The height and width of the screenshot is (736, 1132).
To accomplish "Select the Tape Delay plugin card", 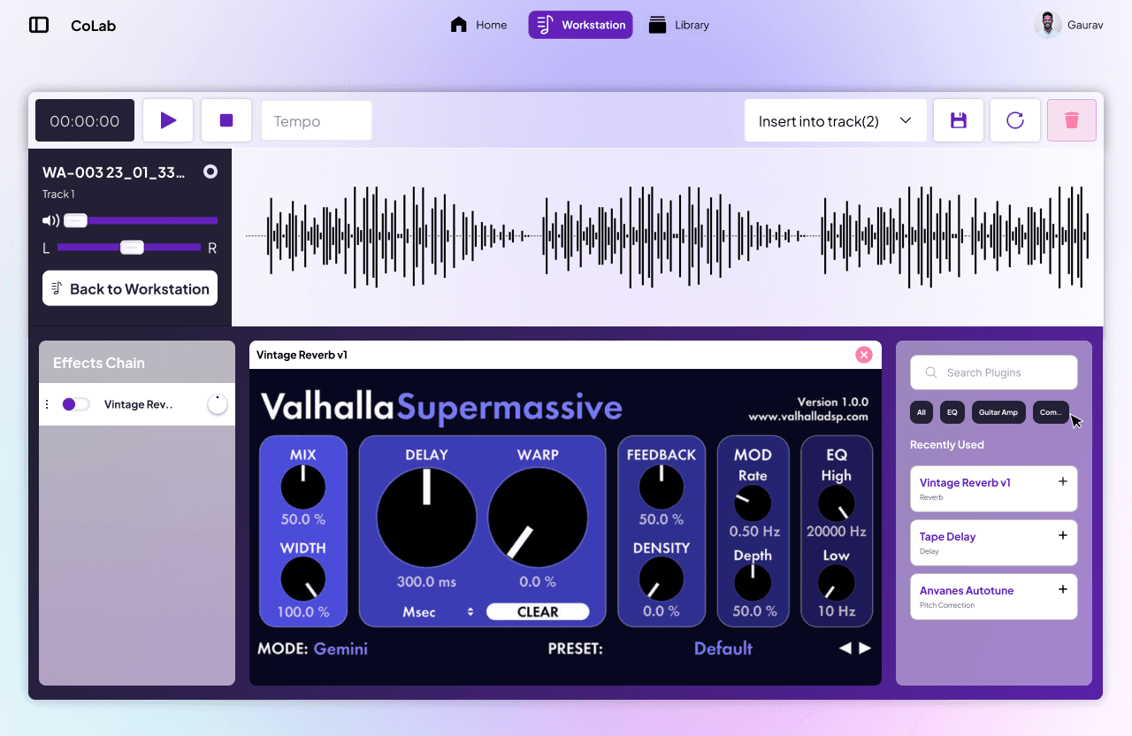I will click(994, 542).
